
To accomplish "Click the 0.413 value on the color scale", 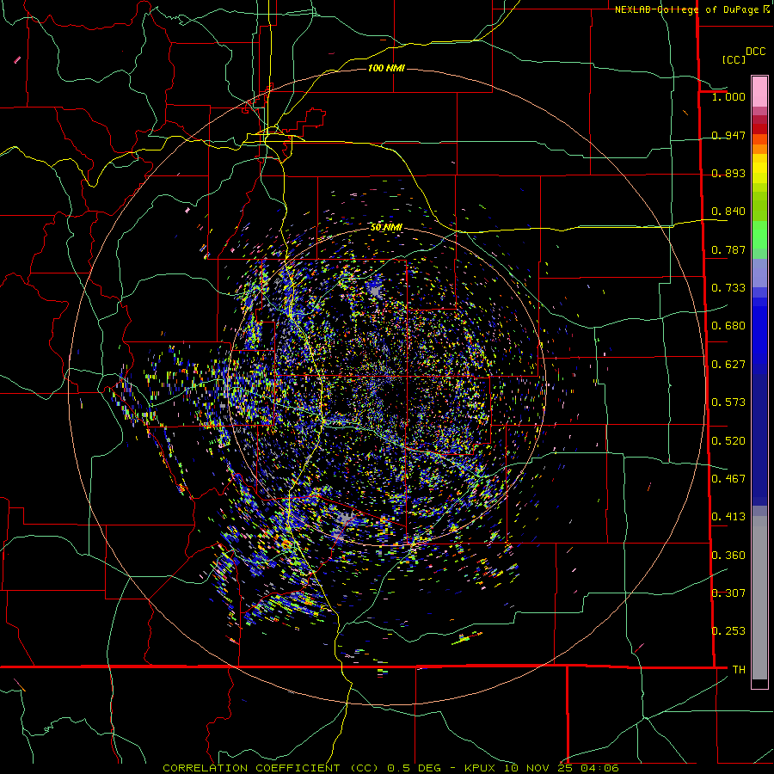I will pos(728,517).
